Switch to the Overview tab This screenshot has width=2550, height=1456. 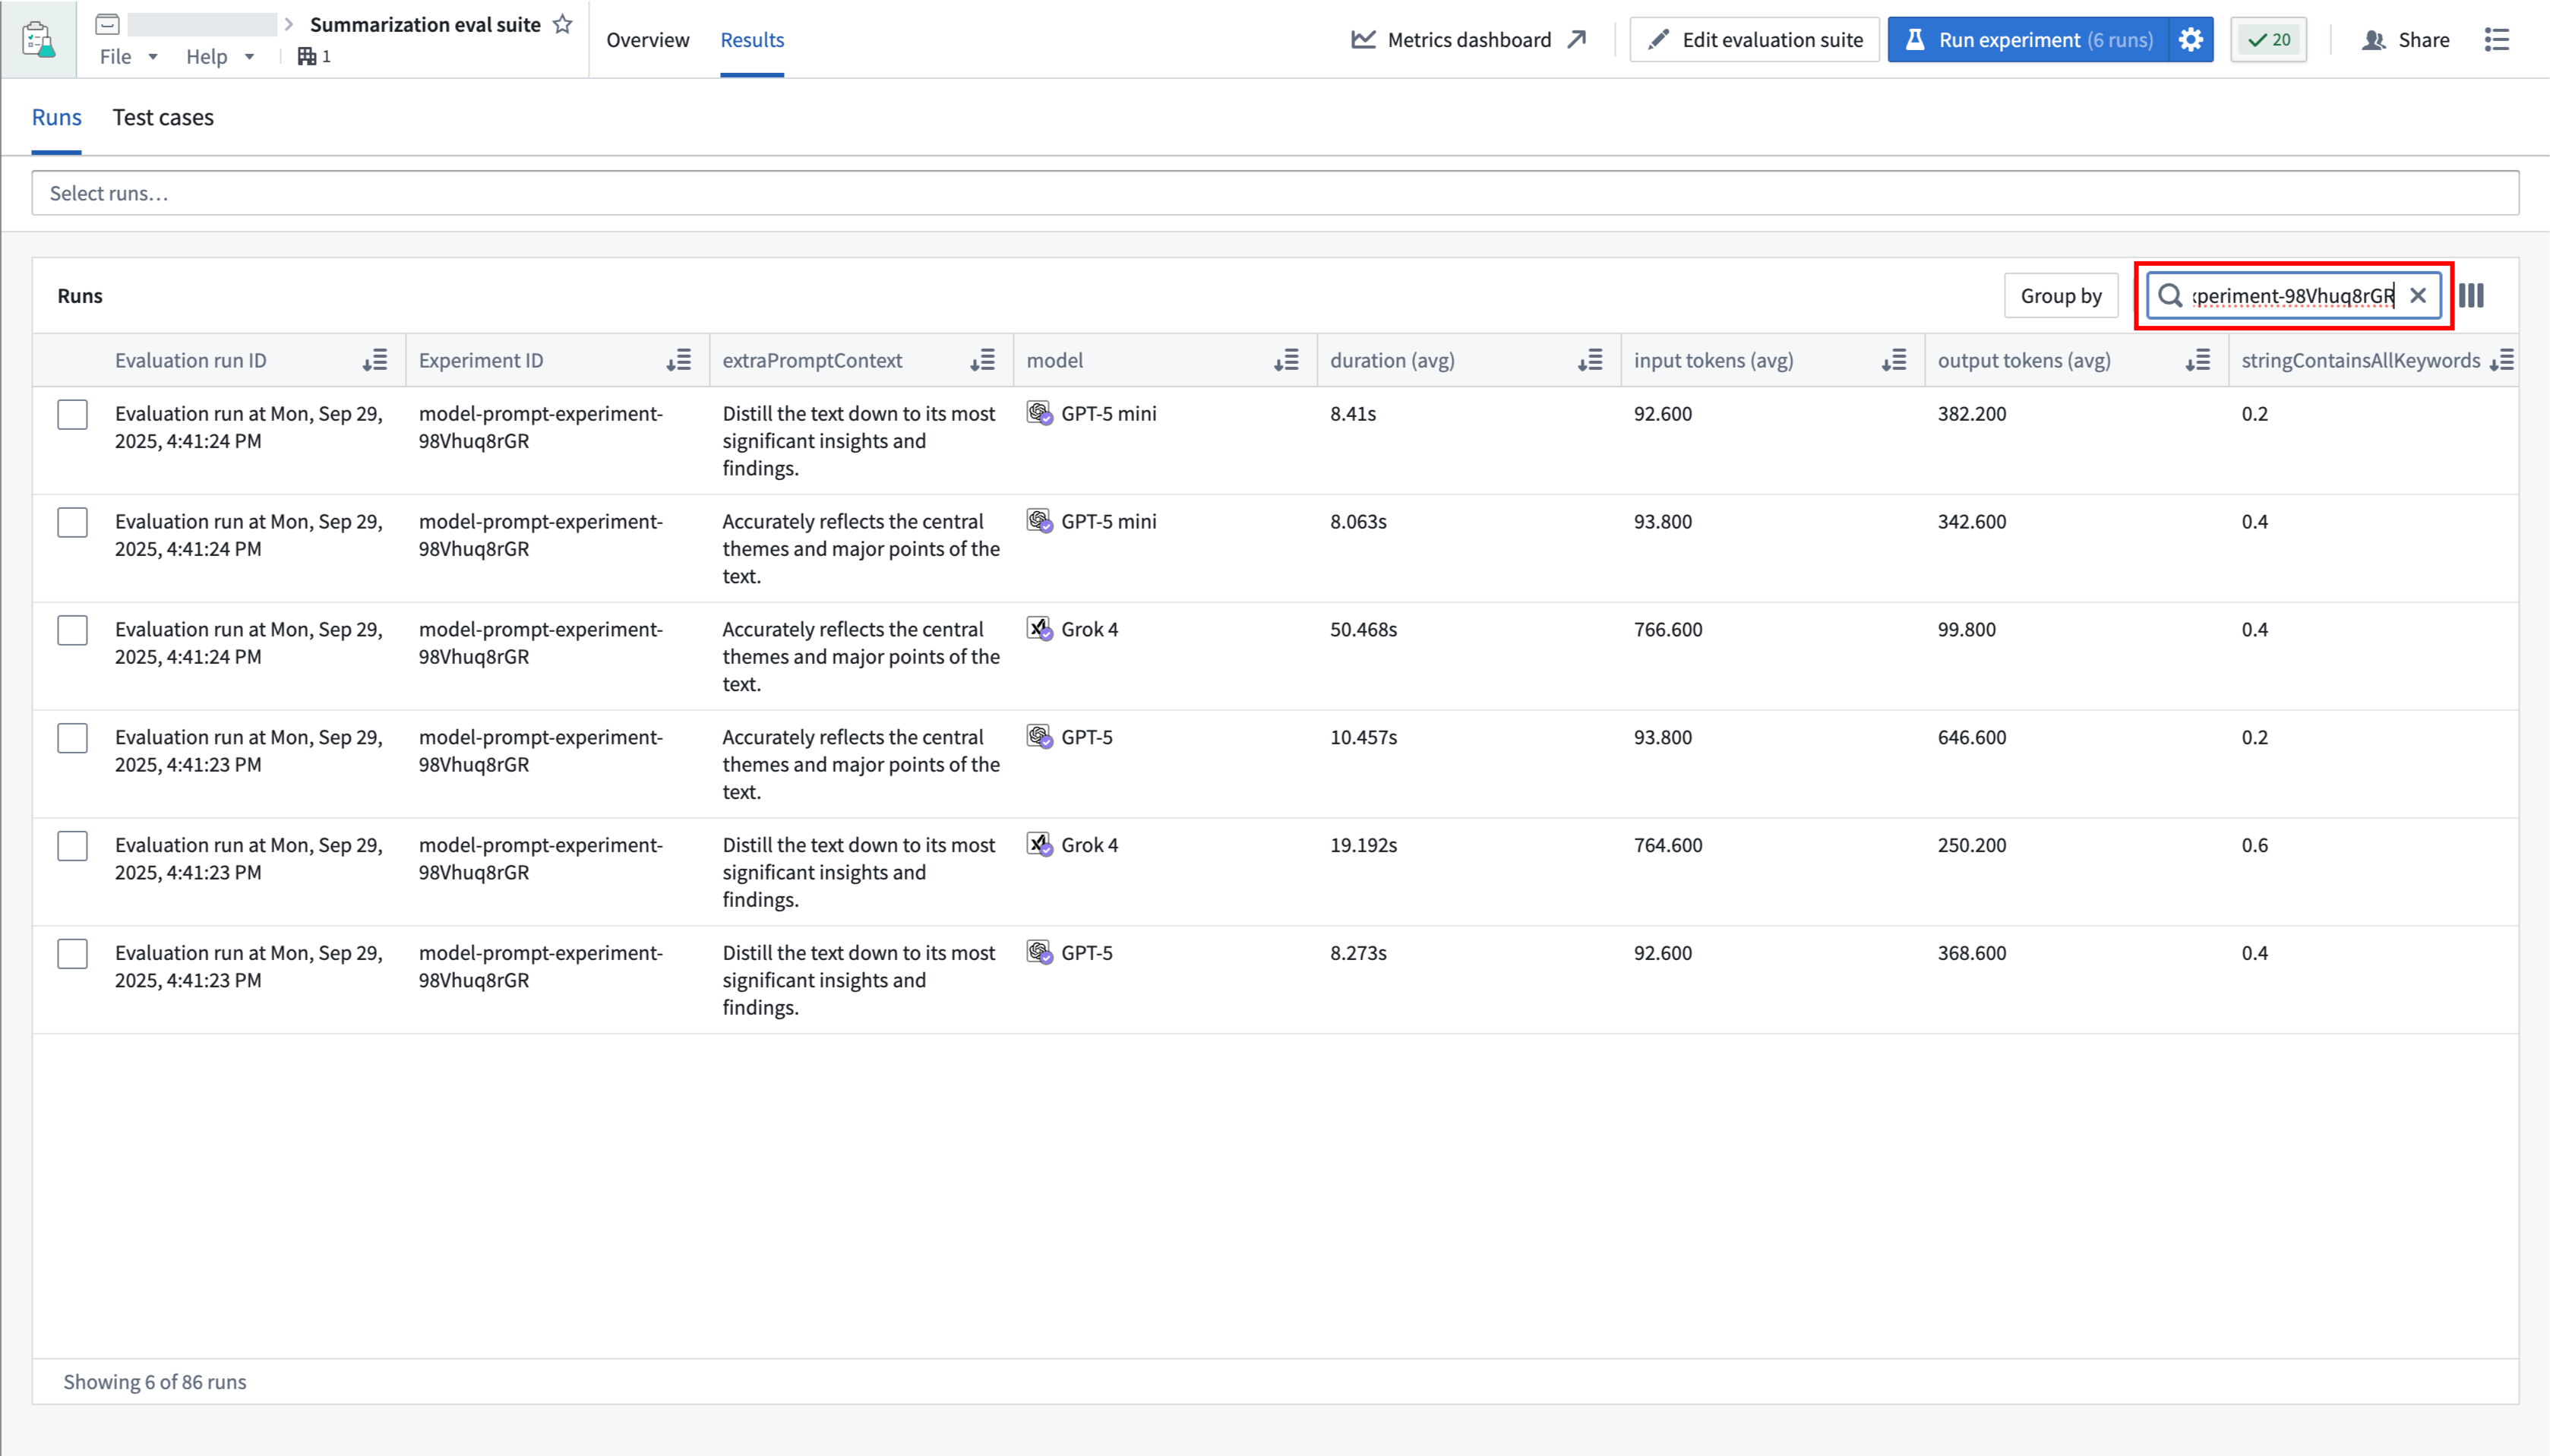point(647,40)
